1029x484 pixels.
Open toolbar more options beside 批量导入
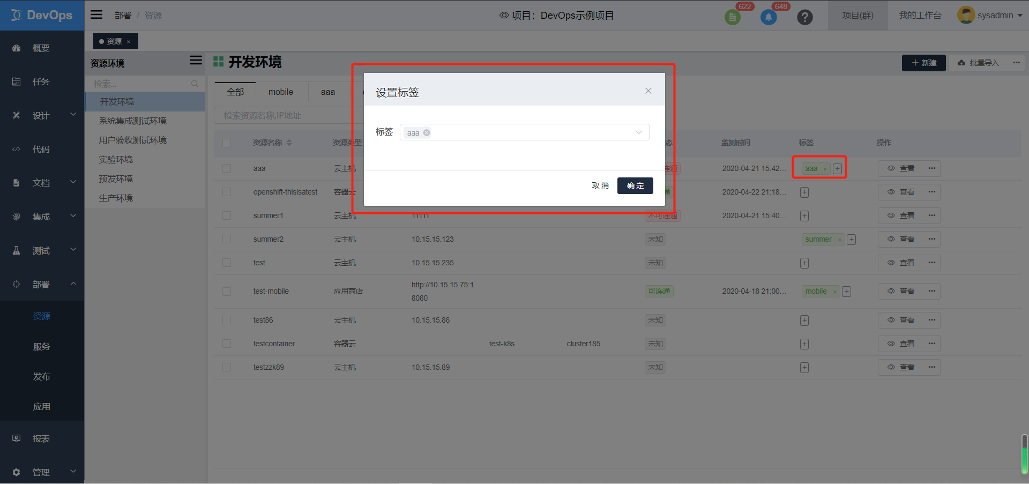point(1016,63)
